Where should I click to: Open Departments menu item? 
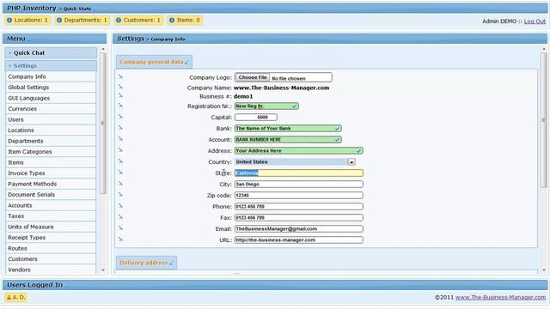point(51,141)
